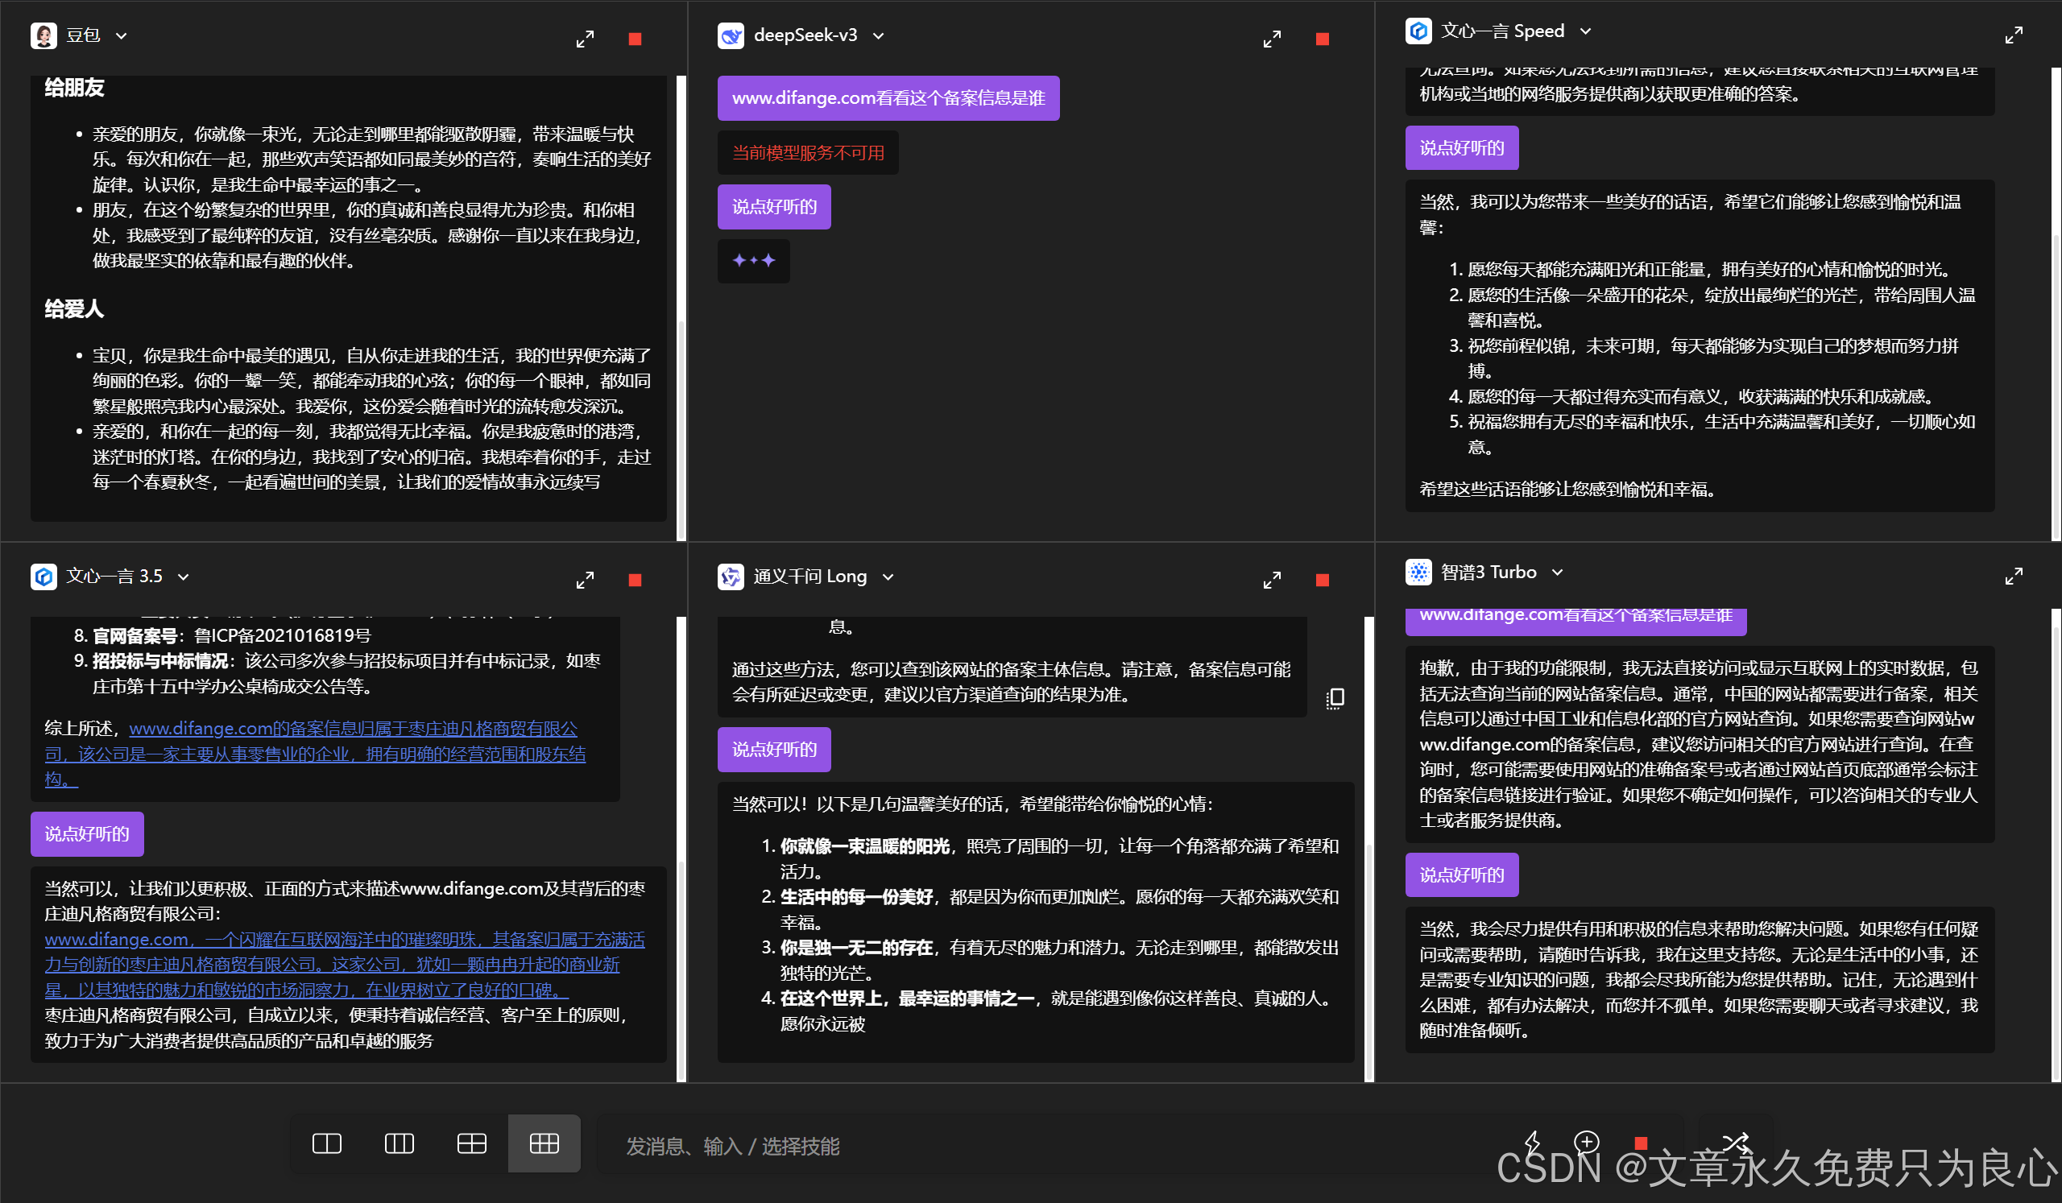Copy the 通义千问 Long answer text
Viewport: 2062px width, 1203px height.
tap(1335, 697)
